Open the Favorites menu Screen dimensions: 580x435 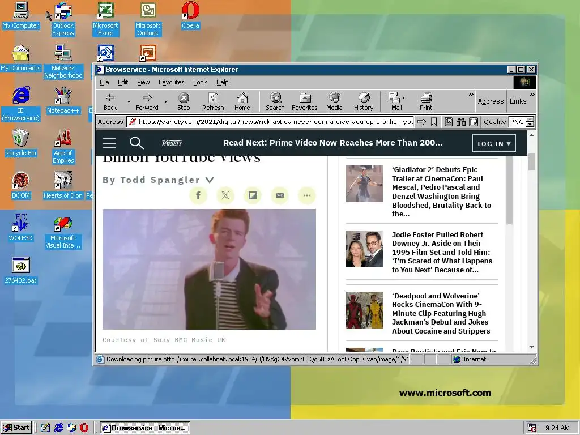[171, 82]
